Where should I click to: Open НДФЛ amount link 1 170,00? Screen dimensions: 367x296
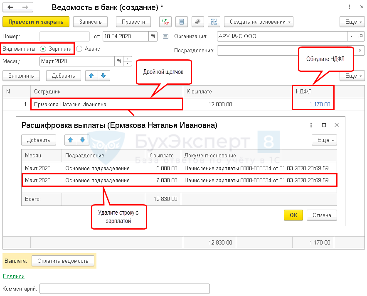(x=320, y=104)
